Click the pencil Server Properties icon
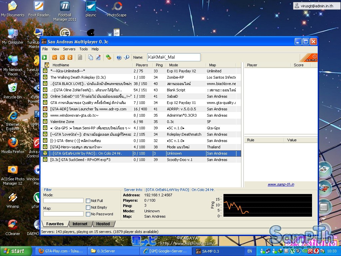Image resolution: width=341 pixels, height=256 pixels. click(x=98, y=57)
